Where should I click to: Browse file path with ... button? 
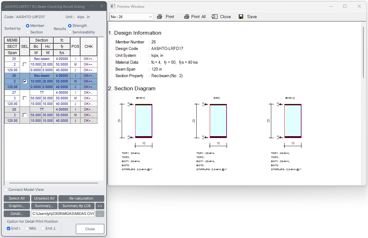[100, 214]
